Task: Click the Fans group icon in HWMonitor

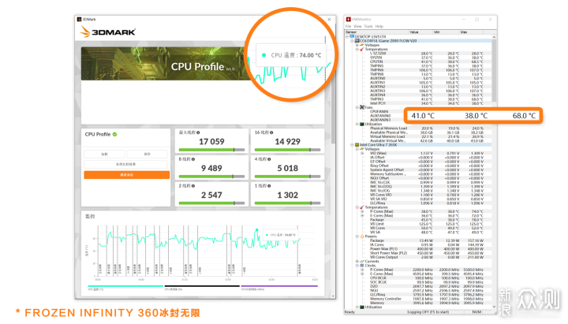Action: click(x=362, y=107)
